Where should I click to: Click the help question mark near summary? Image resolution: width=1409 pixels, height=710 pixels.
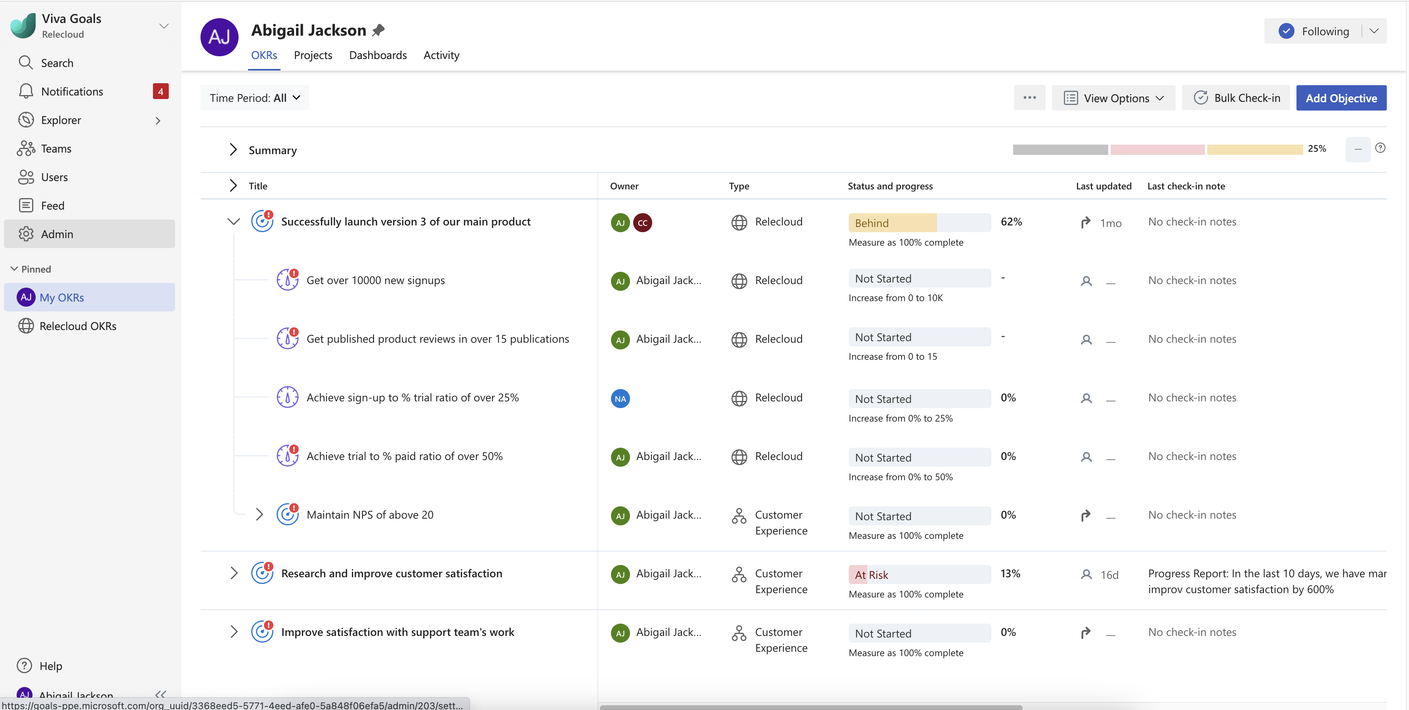point(1380,148)
